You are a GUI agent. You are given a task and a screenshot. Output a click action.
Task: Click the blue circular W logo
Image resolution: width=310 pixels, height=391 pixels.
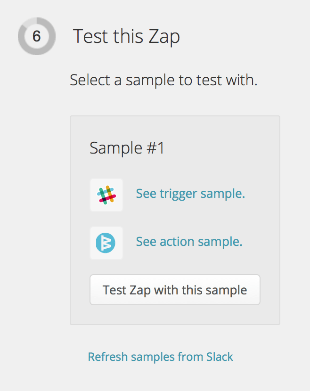click(106, 243)
